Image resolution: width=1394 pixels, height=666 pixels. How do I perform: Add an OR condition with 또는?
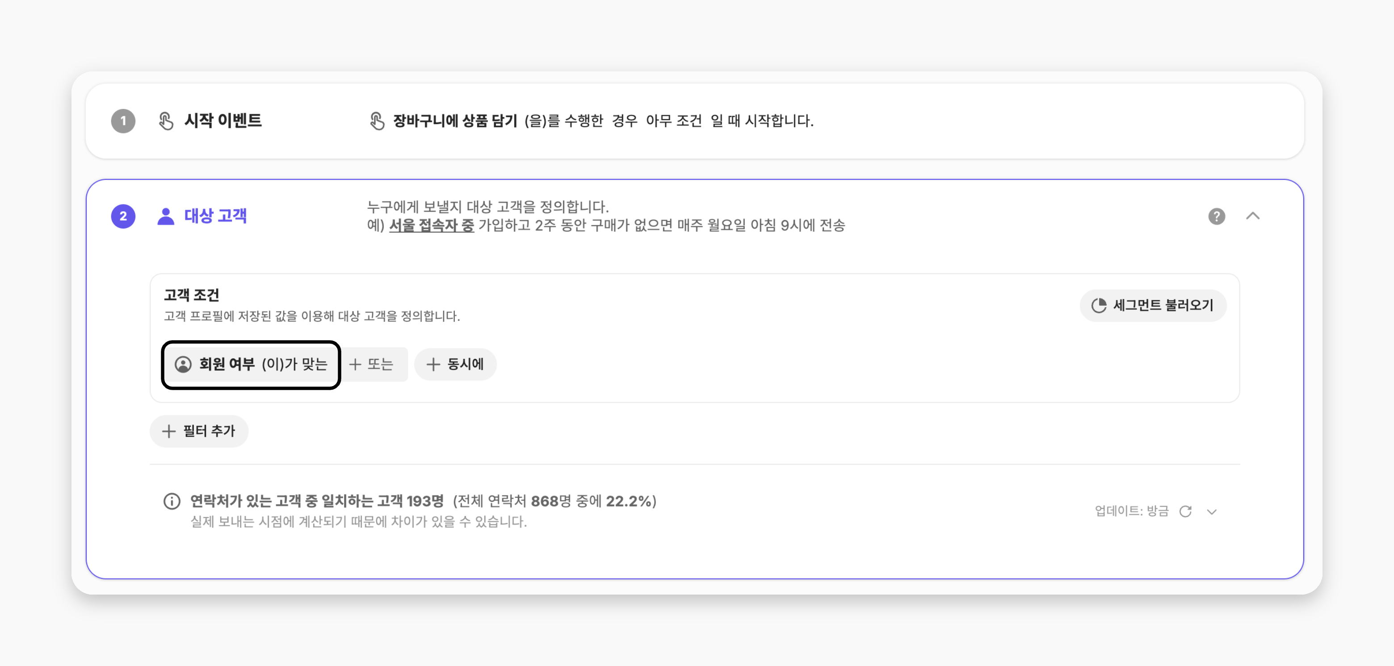coord(372,364)
